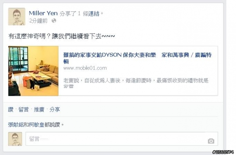The image size is (236, 155).
Task: Click the article description snippet text
Action: coord(136,83)
